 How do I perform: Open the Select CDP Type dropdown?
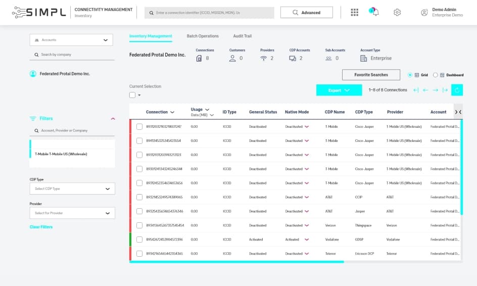click(x=72, y=188)
